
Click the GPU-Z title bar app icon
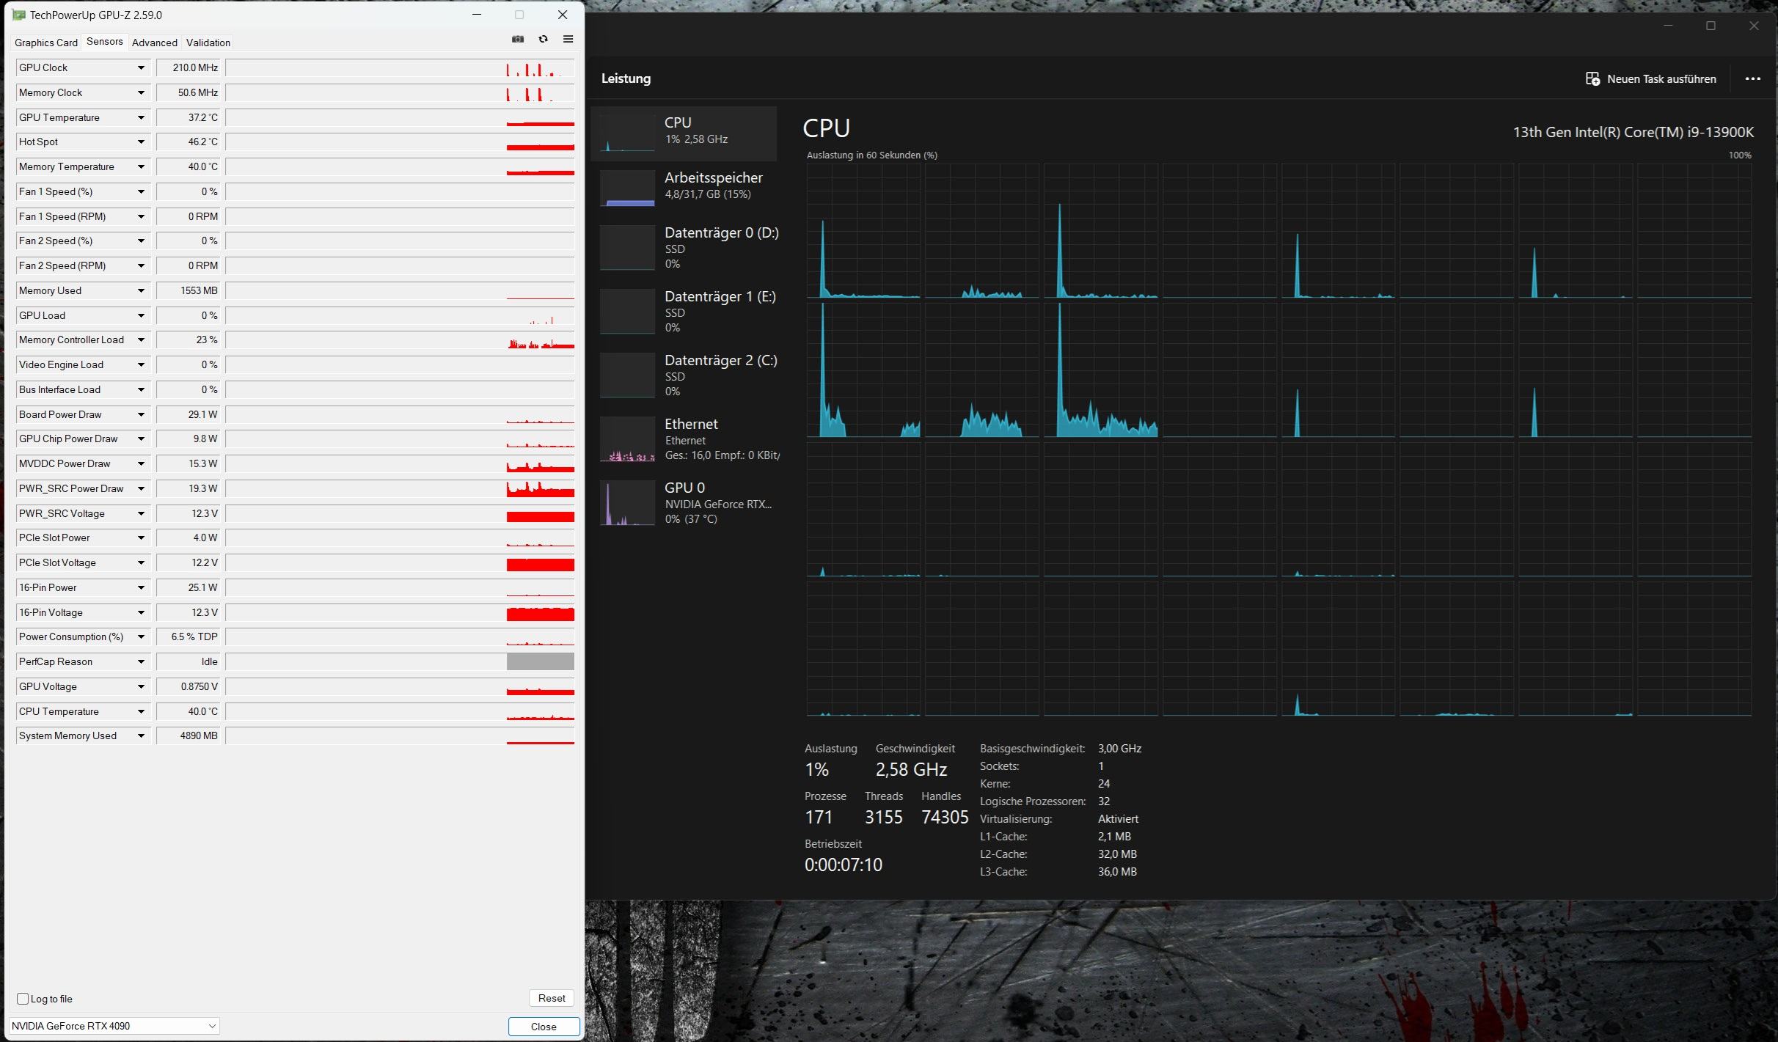[18, 15]
